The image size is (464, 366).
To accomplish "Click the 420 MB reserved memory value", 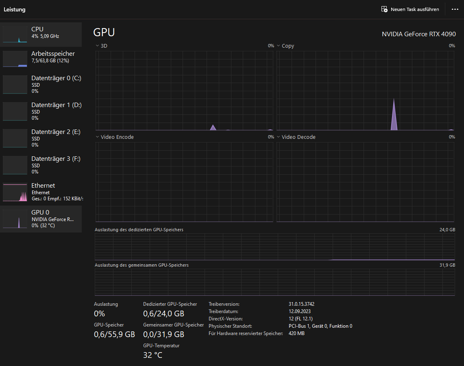I will [296, 333].
